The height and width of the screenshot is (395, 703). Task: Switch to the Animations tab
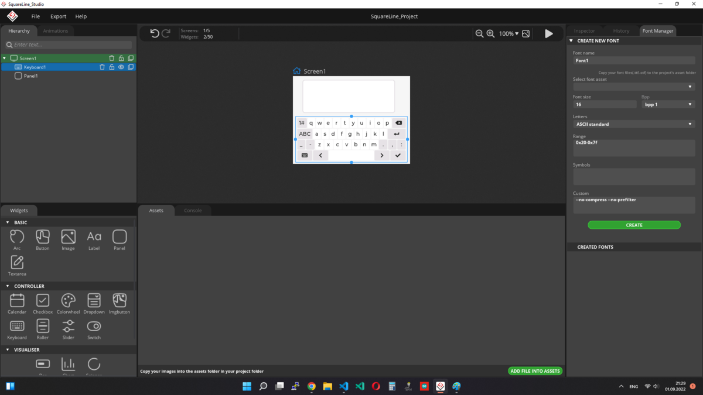tap(56, 31)
